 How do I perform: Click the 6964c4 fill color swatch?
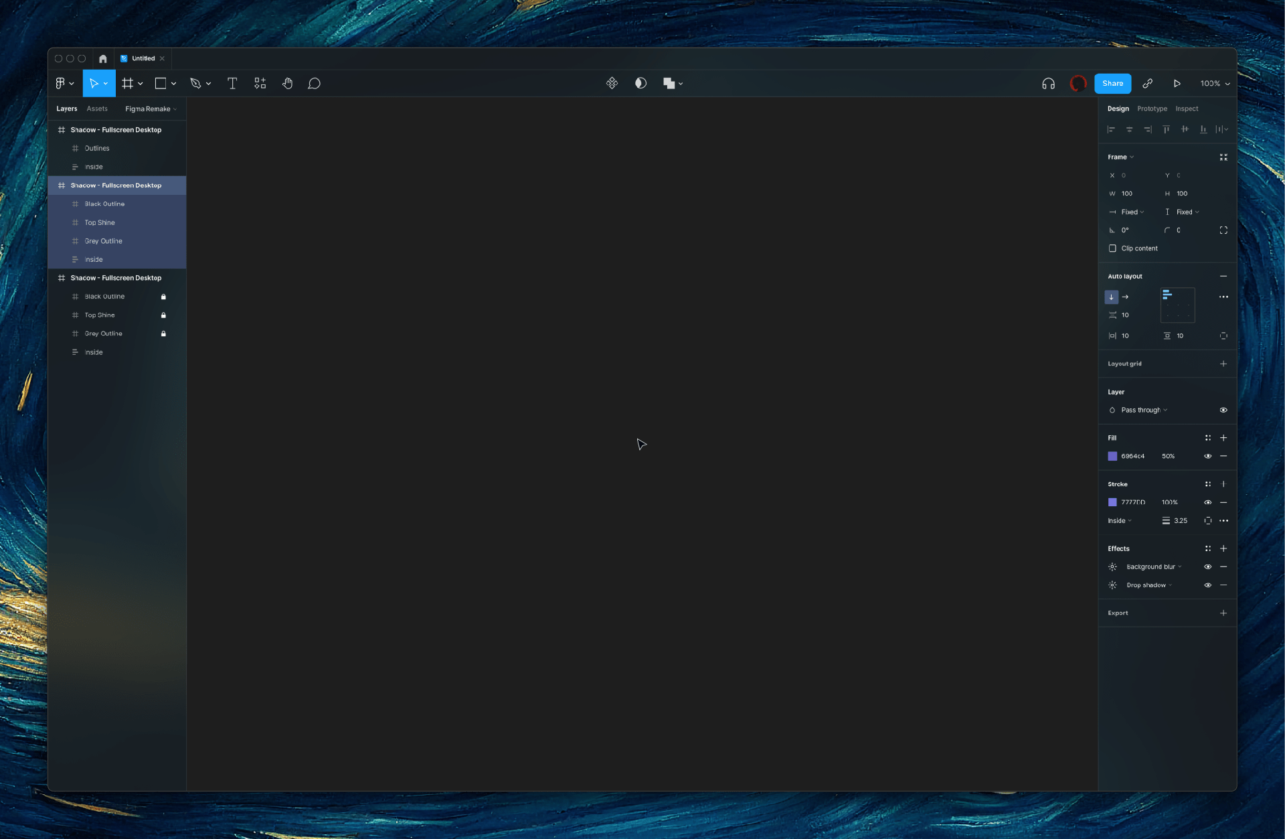pos(1112,456)
